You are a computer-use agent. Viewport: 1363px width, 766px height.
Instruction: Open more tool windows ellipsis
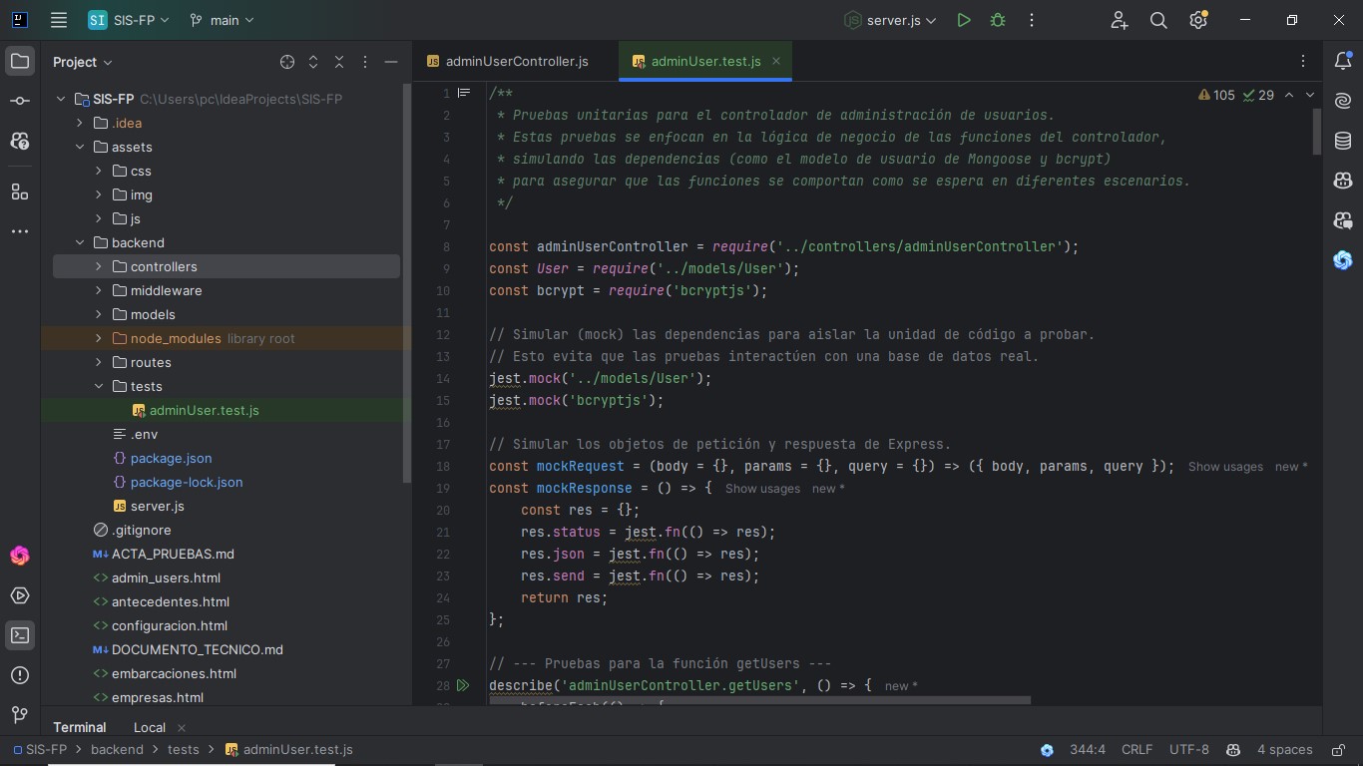tap(20, 230)
